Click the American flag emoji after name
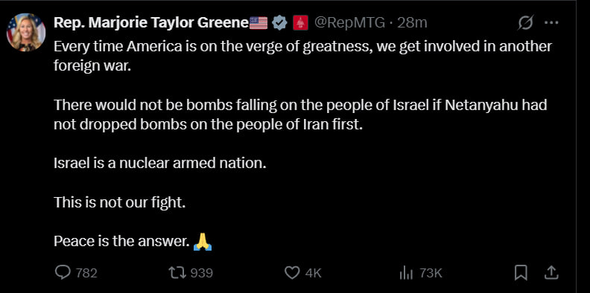The width and height of the screenshot is (590, 293). pos(258,23)
